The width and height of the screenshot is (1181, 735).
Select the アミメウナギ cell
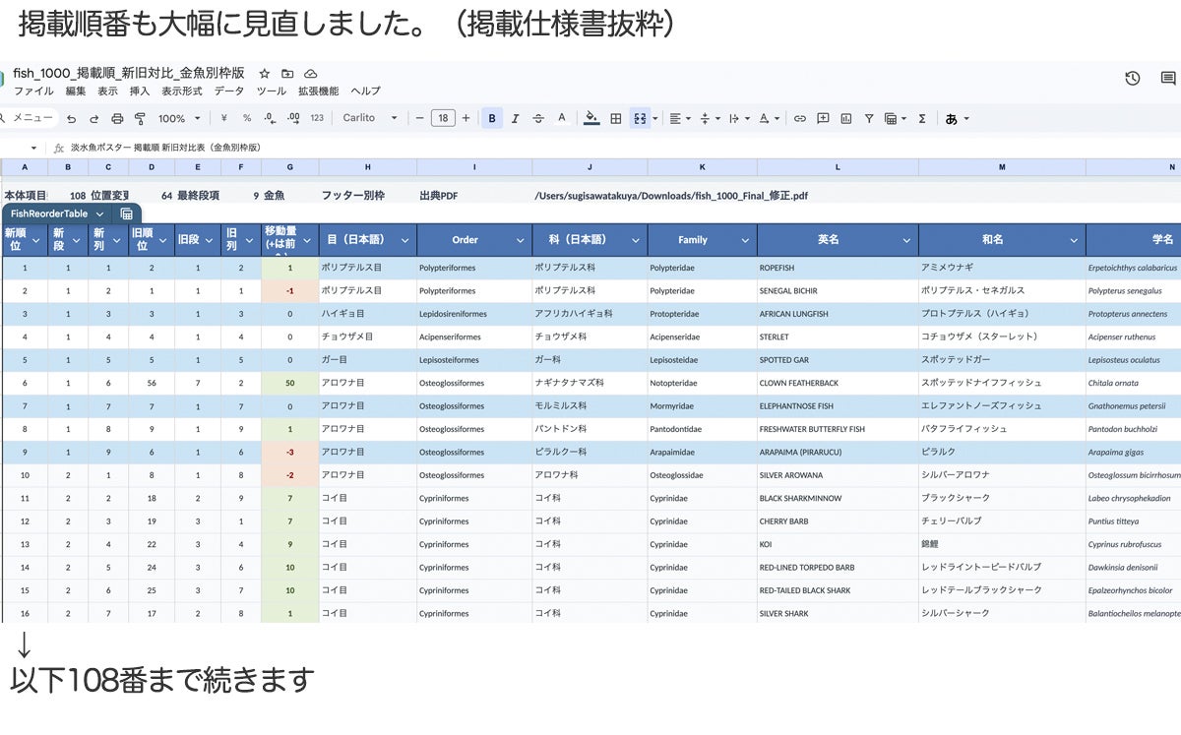1002,268
